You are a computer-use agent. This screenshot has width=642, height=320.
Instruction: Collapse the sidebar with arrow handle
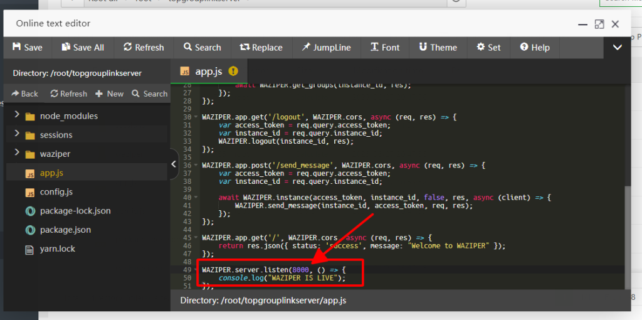[x=174, y=164]
